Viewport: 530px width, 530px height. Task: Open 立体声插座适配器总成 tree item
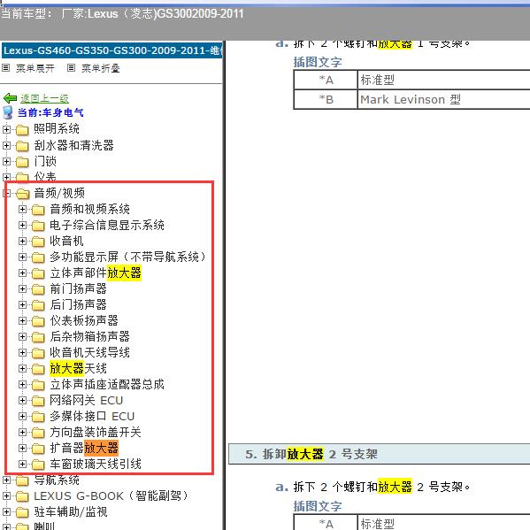click(x=107, y=384)
